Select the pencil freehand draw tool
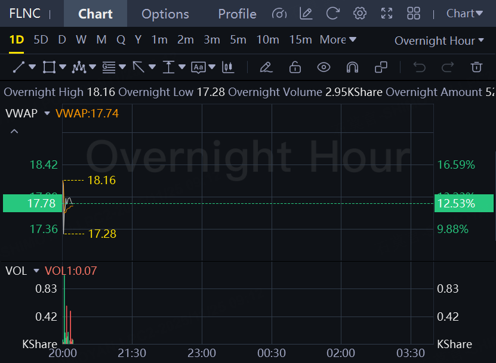This screenshot has width=496, height=363. pos(266,67)
